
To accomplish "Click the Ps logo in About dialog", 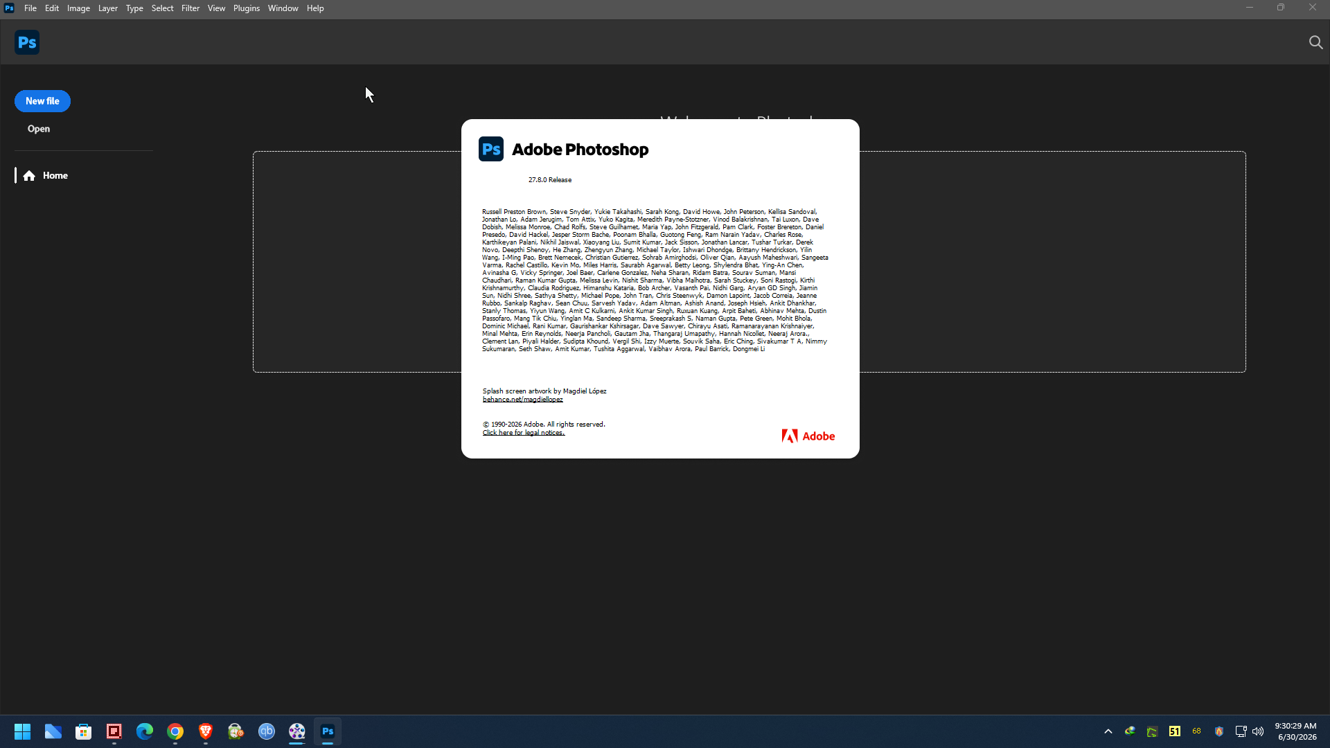I will [491, 149].
